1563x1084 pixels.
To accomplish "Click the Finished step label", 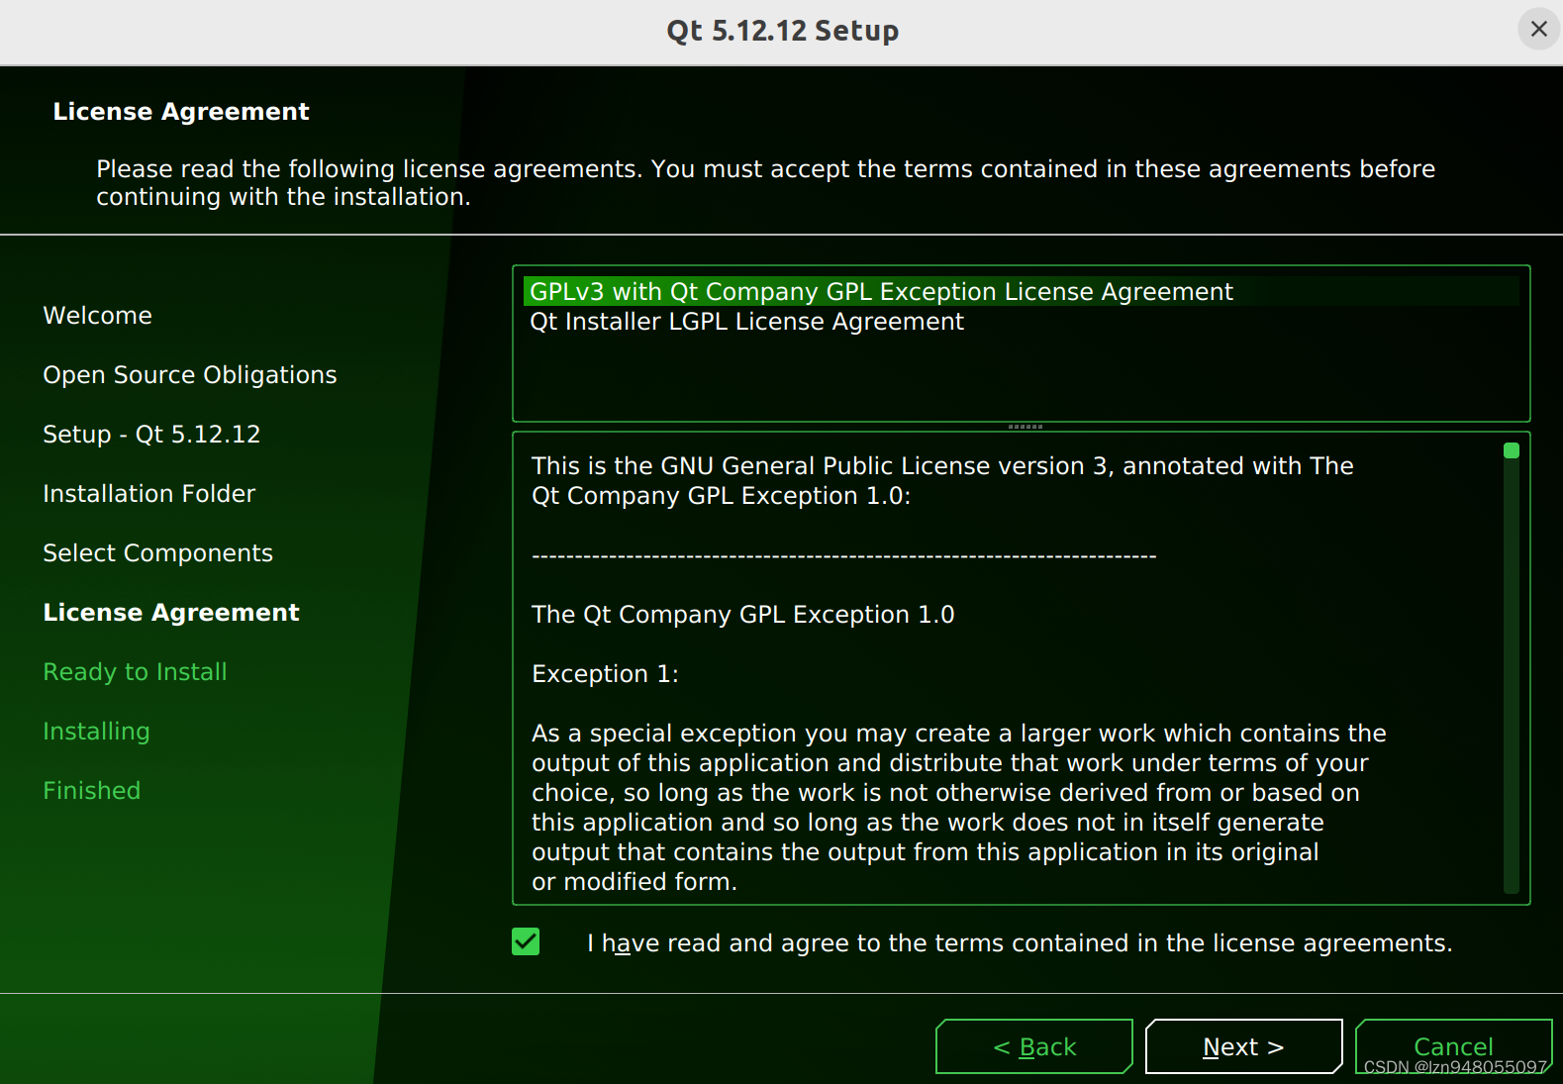I will pyautogui.click(x=92, y=790).
